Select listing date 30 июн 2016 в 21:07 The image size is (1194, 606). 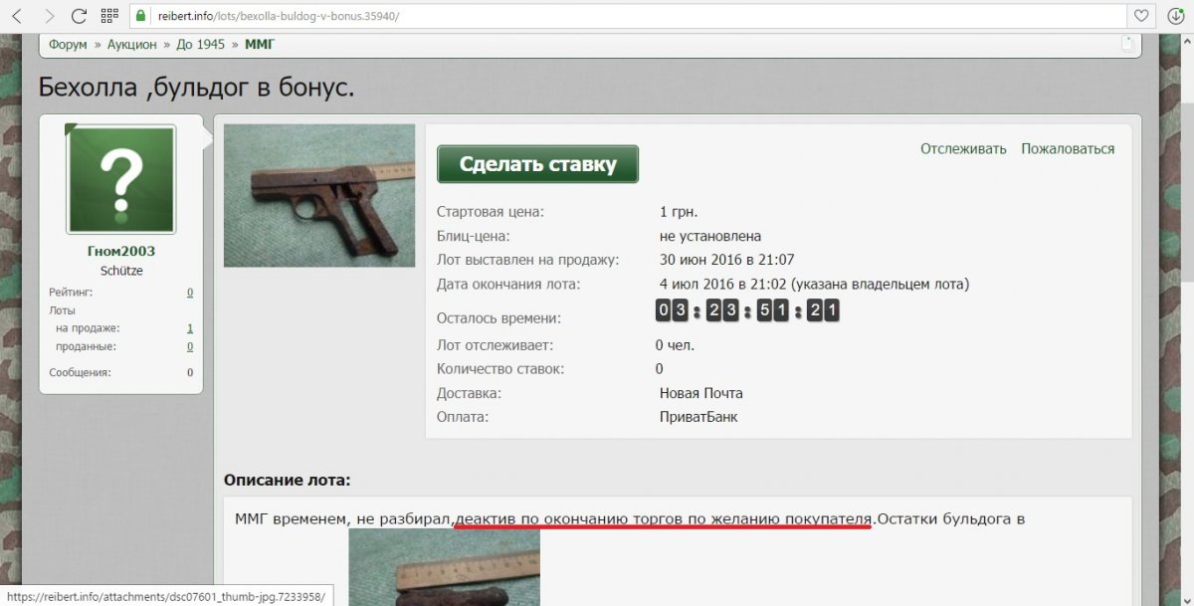[x=726, y=260]
